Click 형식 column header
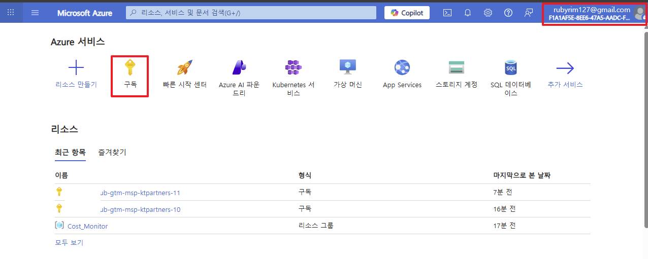 tap(305, 175)
